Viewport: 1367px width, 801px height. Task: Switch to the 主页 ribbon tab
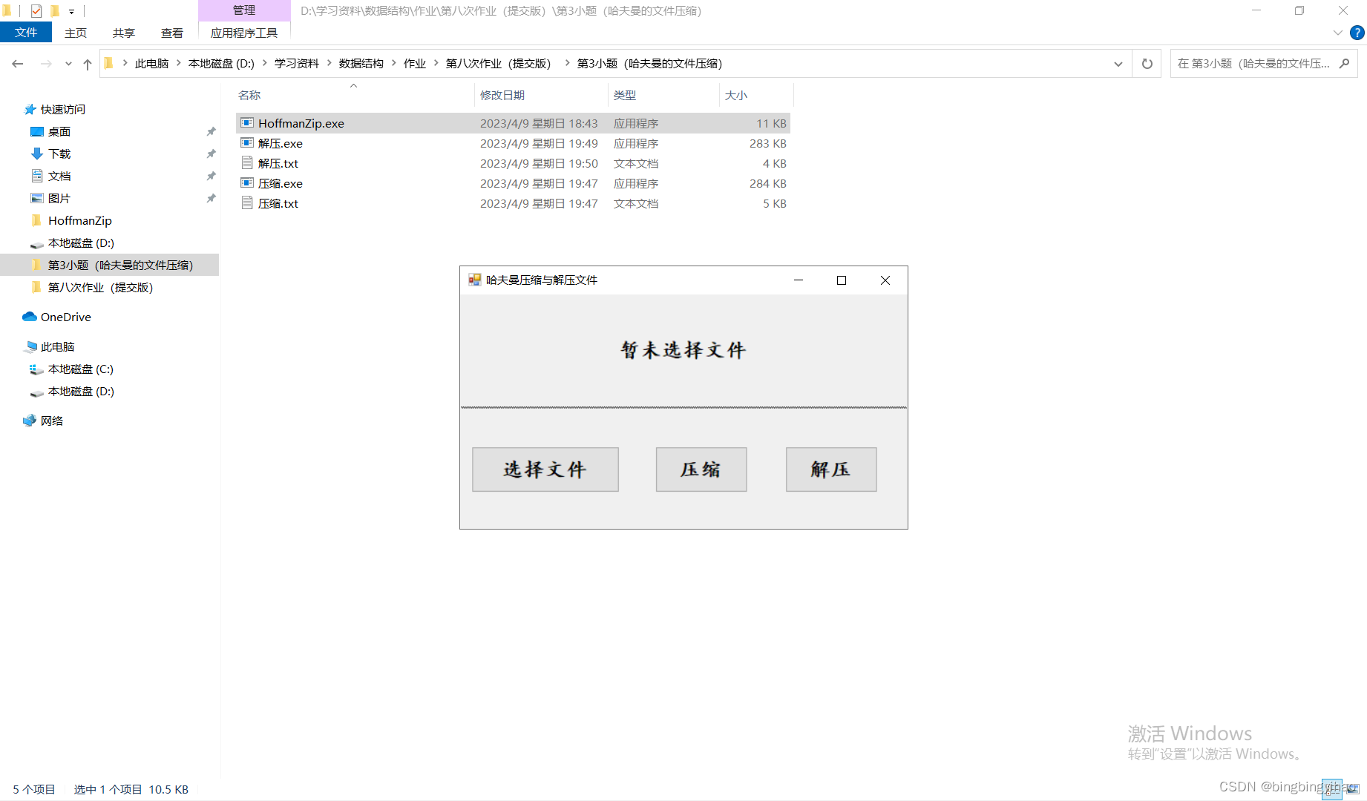pos(76,33)
